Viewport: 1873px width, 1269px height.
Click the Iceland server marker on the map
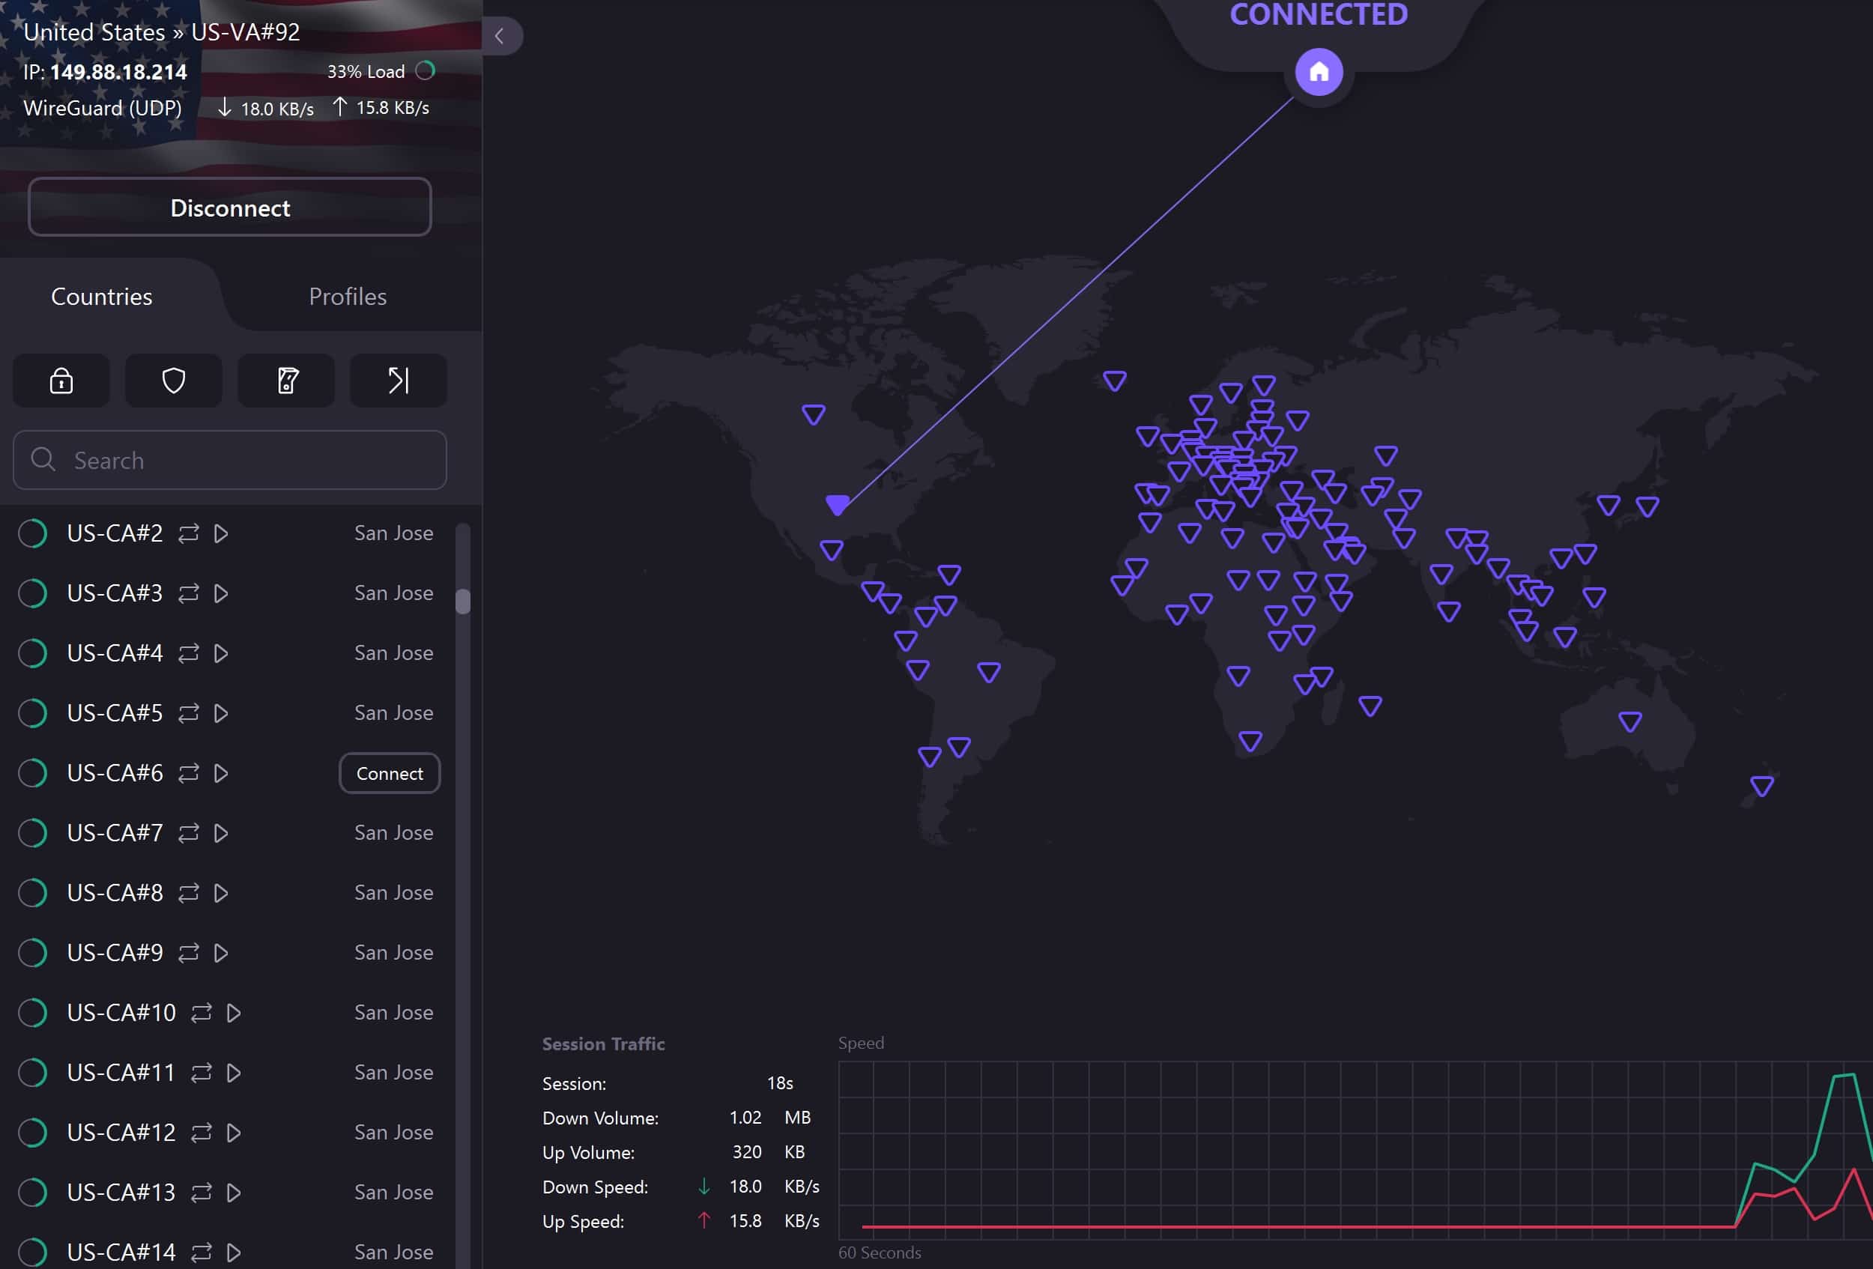tap(1115, 381)
